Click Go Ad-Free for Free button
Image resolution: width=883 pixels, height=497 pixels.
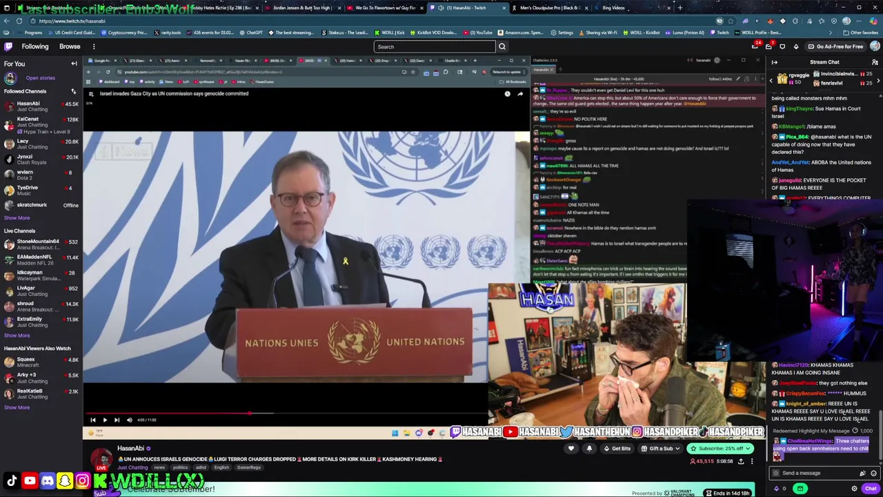pyautogui.click(x=835, y=46)
